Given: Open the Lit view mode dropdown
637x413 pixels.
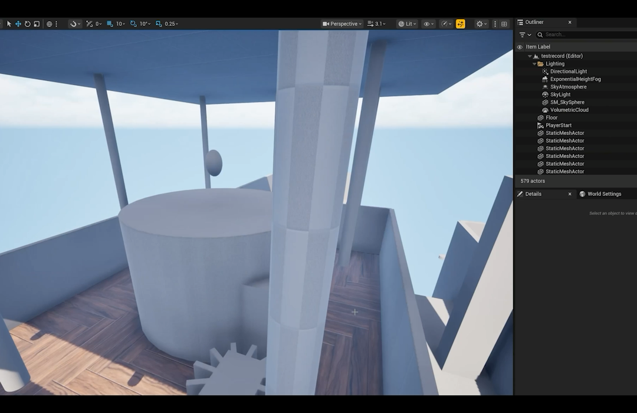Looking at the screenshot, I should click(x=407, y=24).
